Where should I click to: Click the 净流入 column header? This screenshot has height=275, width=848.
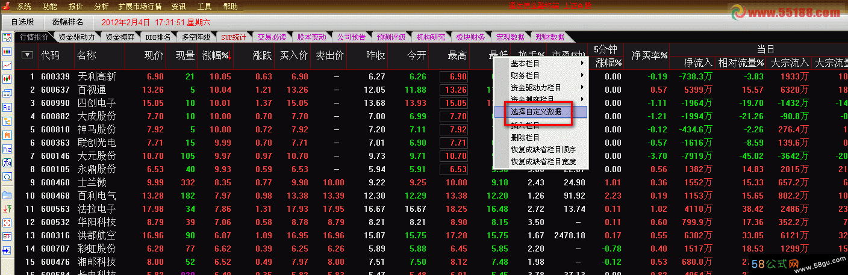tap(699, 62)
